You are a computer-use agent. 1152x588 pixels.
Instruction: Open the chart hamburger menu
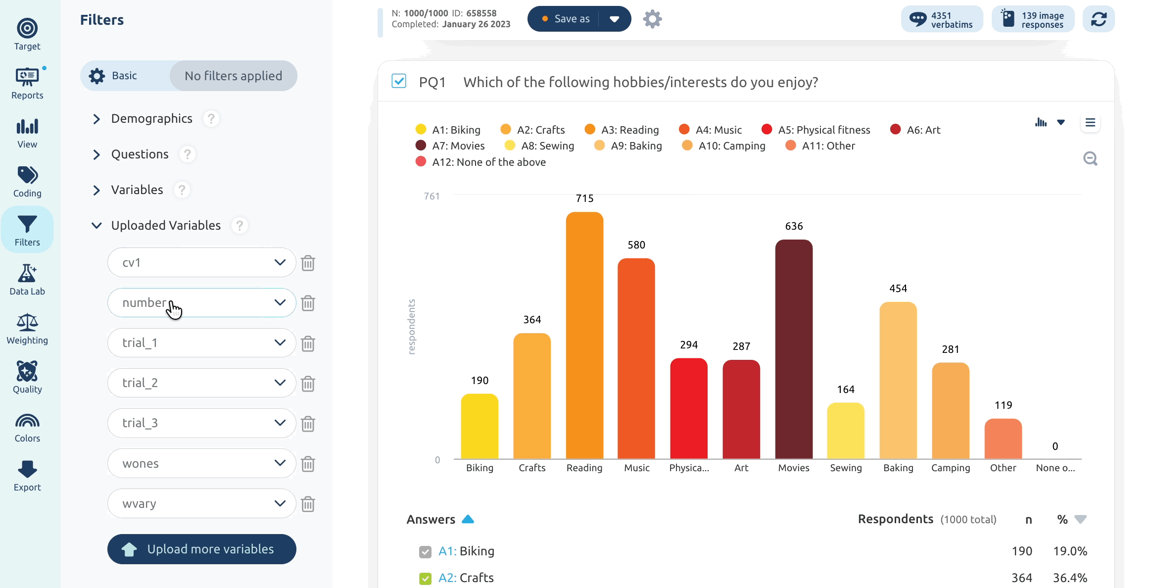[x=1090, y=122]
